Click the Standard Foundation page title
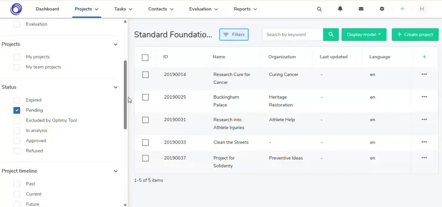 pos(173,35)
